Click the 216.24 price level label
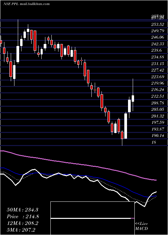The width and height of the screenshot is (168, 235). coord(158,90)
